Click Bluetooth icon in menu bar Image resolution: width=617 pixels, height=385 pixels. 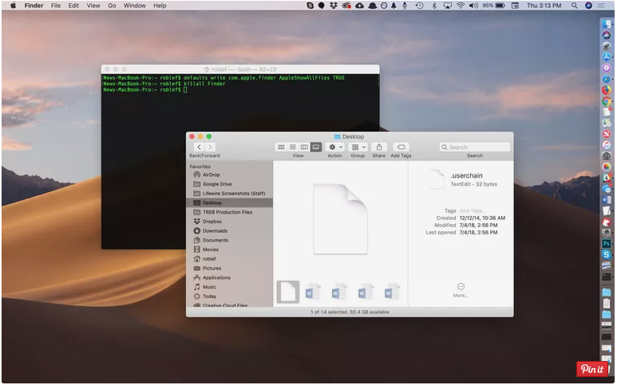434,6
